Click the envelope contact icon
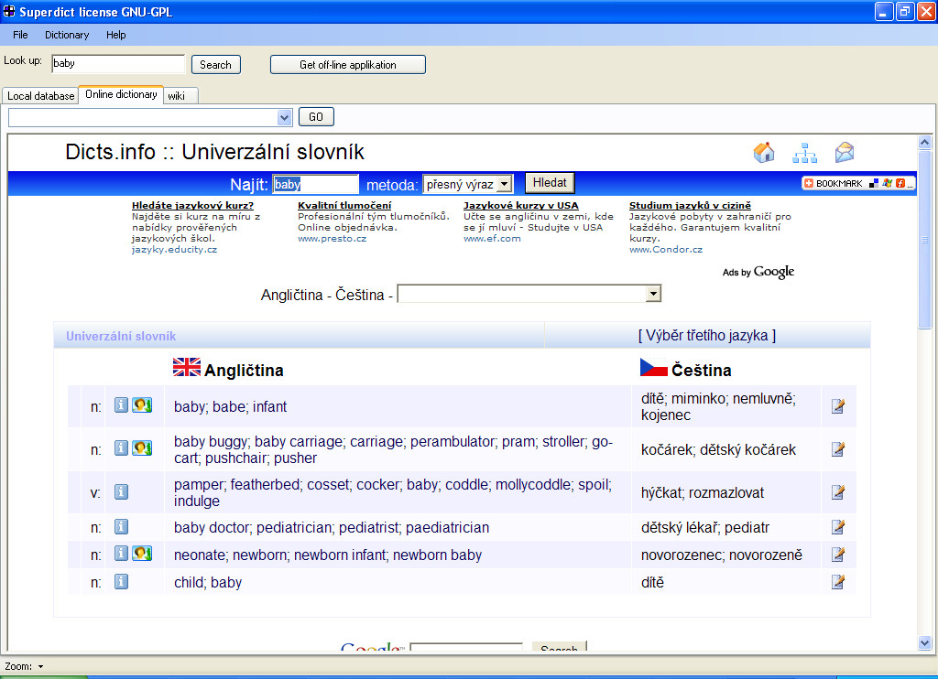The width and height of the screenshot is (938, 679). coord(844,153)
